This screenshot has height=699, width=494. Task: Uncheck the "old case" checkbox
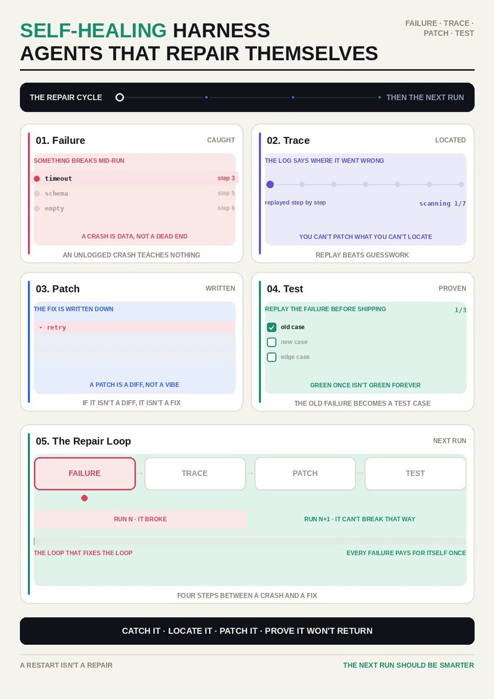coord(271,327)
